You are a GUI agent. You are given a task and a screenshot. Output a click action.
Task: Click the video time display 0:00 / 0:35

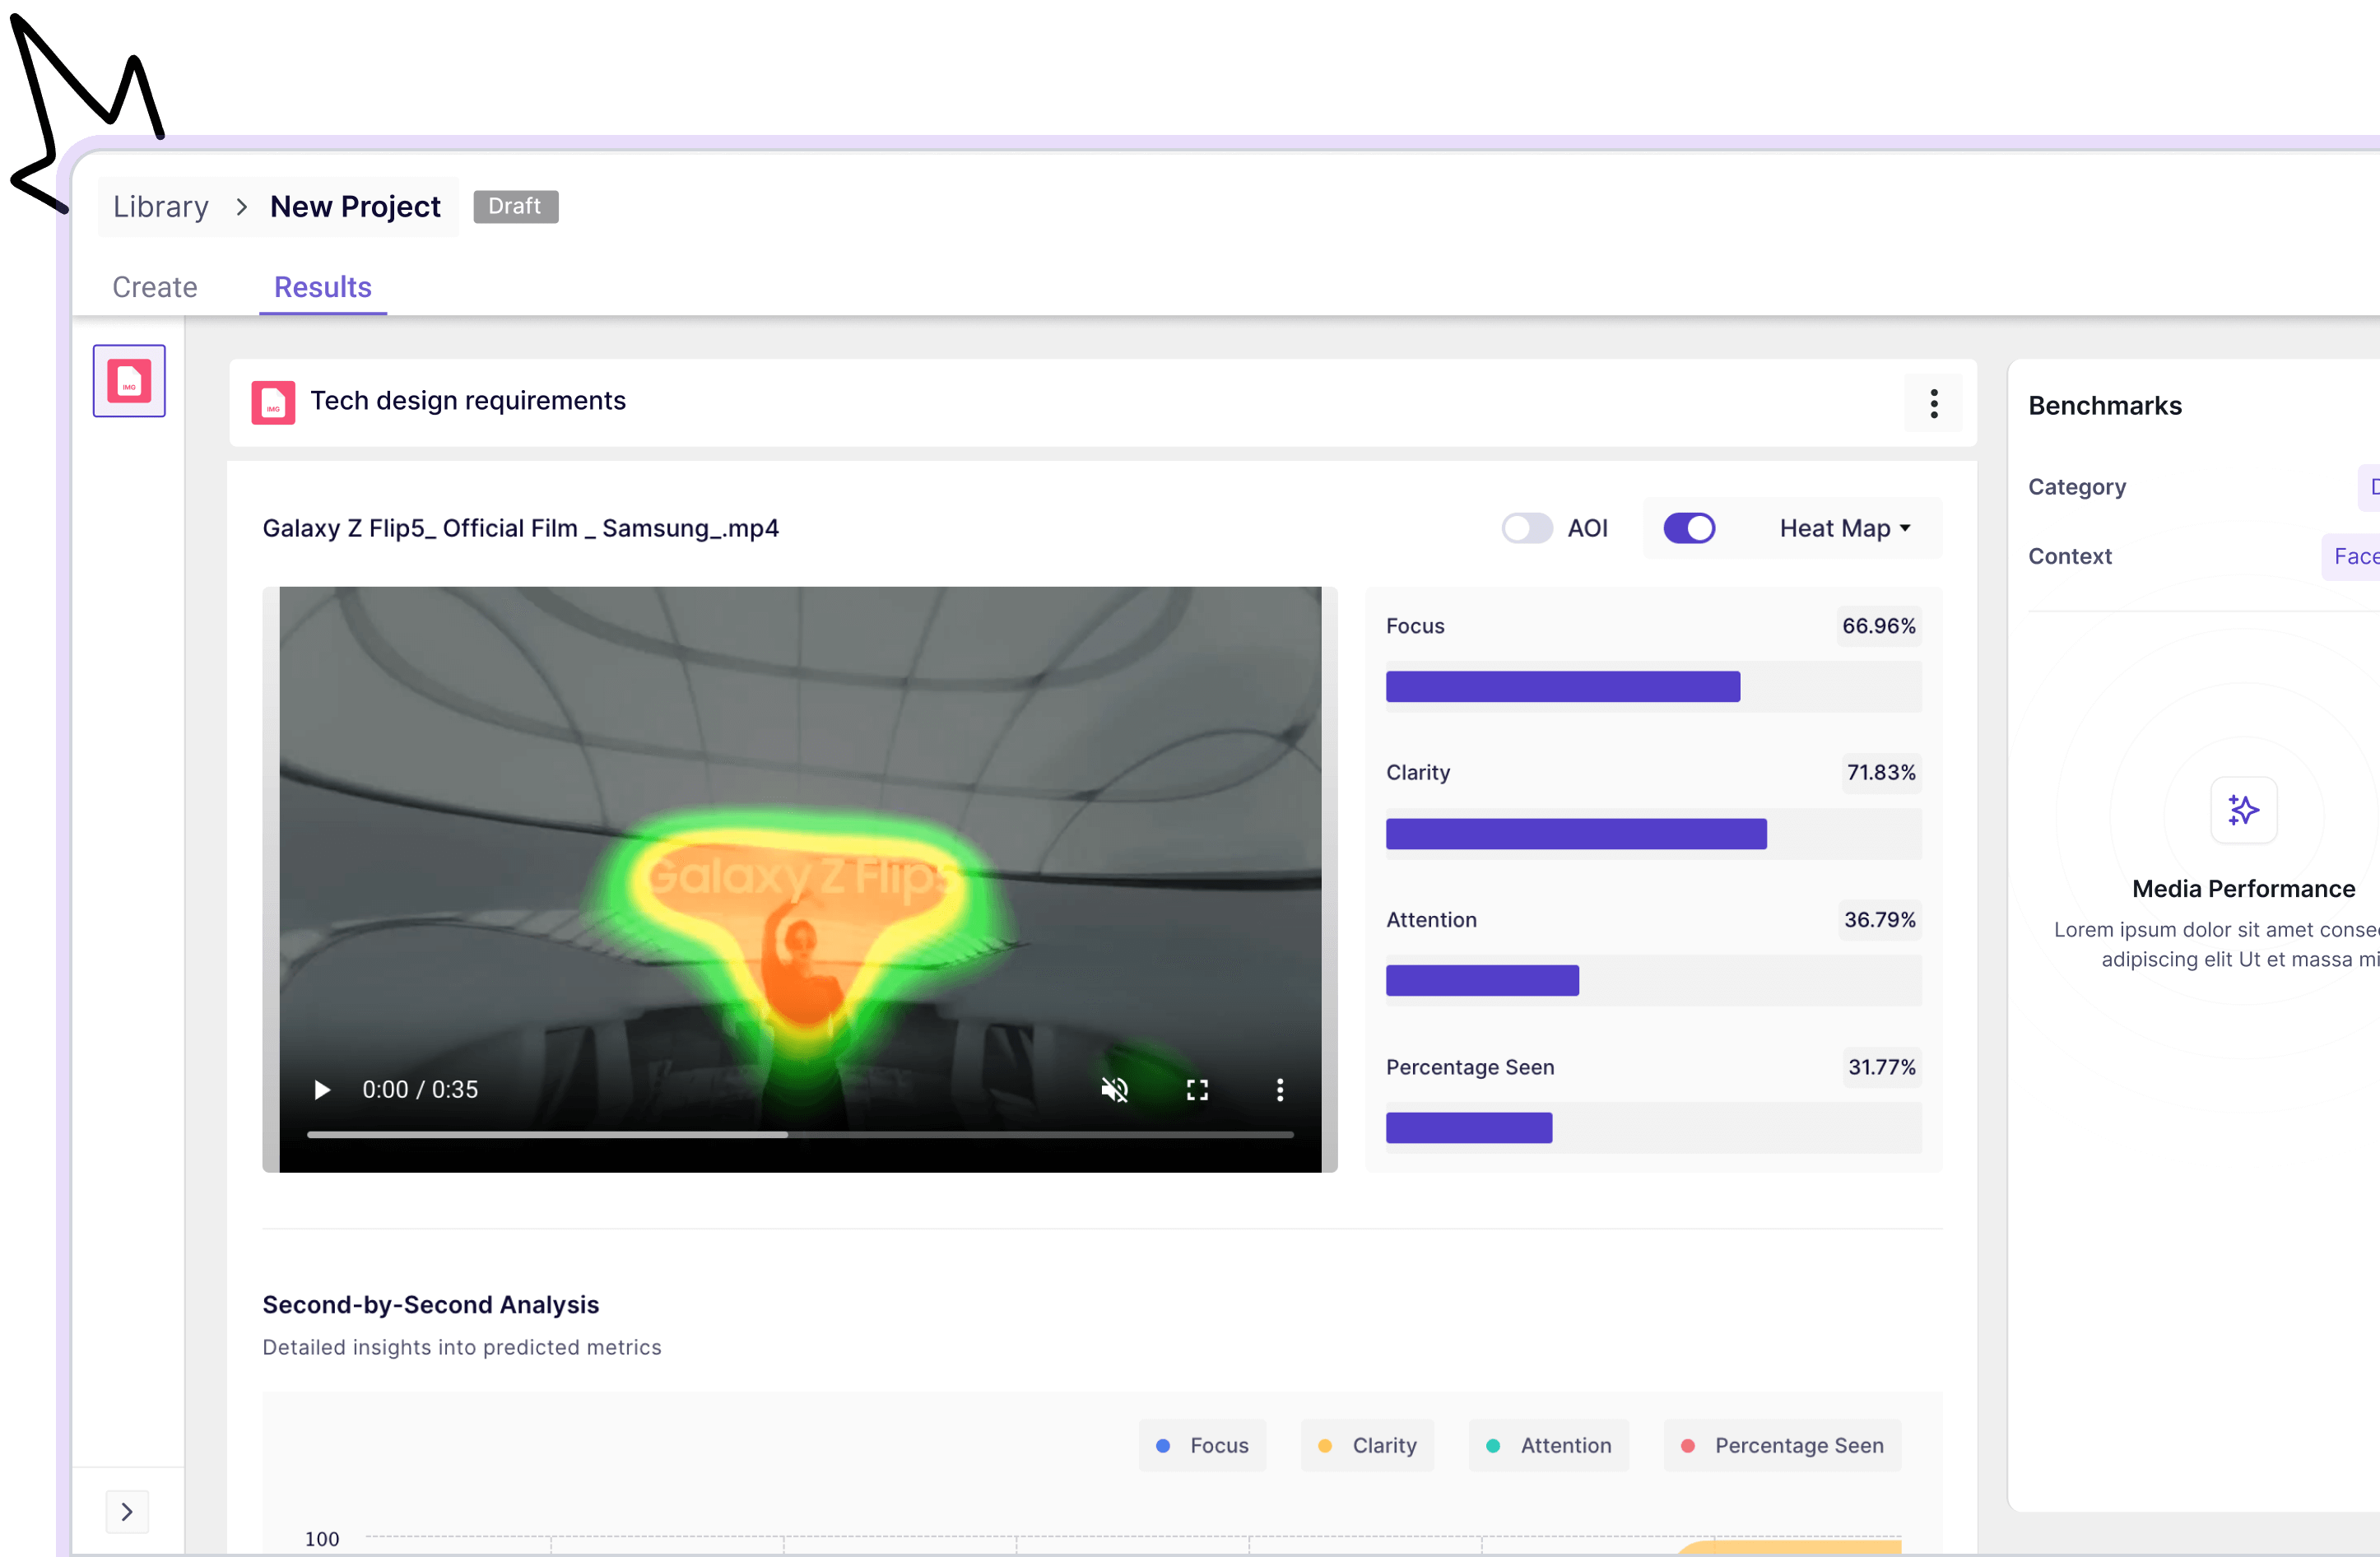pos(420,1089)
